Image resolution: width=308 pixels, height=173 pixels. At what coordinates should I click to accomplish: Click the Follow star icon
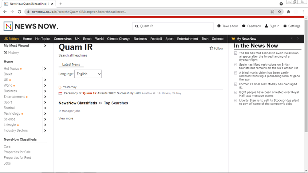point(211,48)
